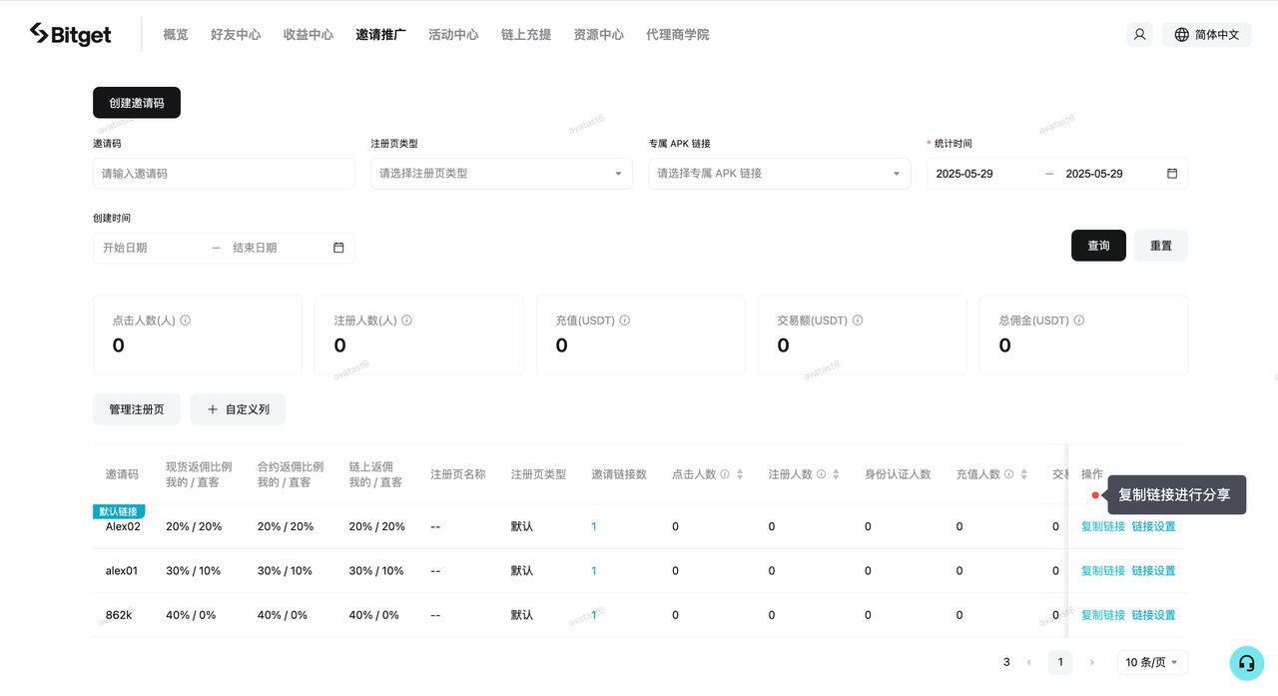Click info icon next to 交易额(USDT)

click(858, 321)
